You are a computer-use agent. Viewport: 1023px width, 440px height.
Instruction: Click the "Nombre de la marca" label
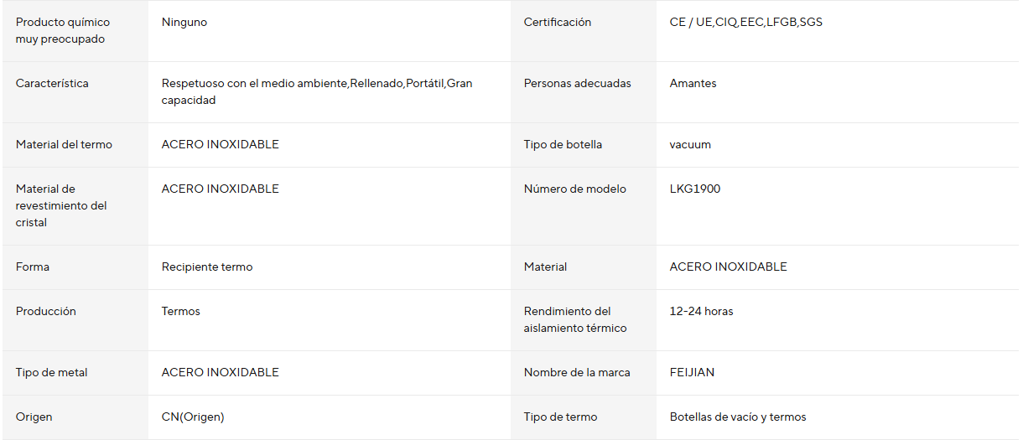(577, 373)
